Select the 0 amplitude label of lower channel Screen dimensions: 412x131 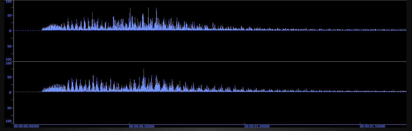(10, 93)
